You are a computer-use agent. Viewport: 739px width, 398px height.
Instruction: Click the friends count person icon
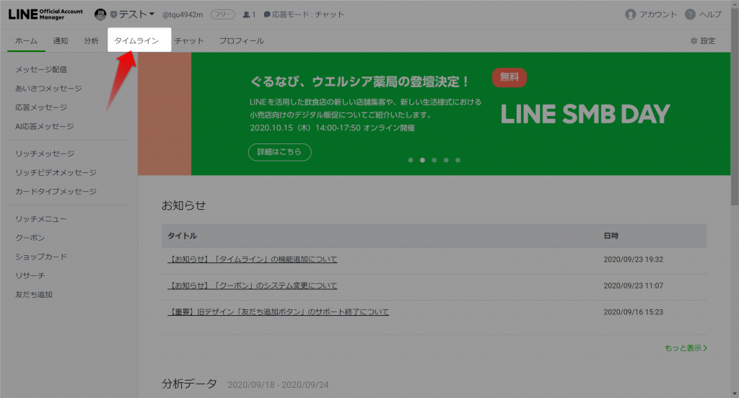tap(247, 14)
